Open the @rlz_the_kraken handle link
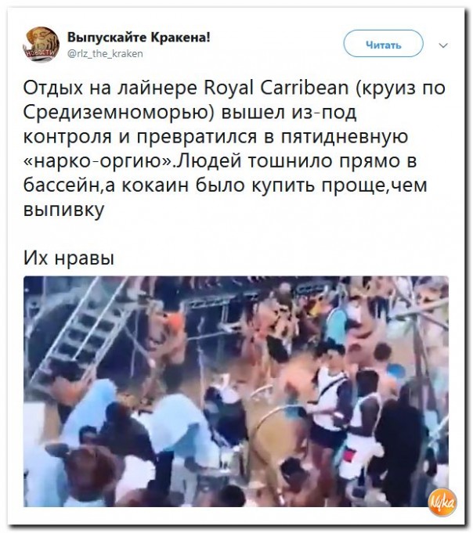Screen dimensions: 473x533 (x=105, y=53)
